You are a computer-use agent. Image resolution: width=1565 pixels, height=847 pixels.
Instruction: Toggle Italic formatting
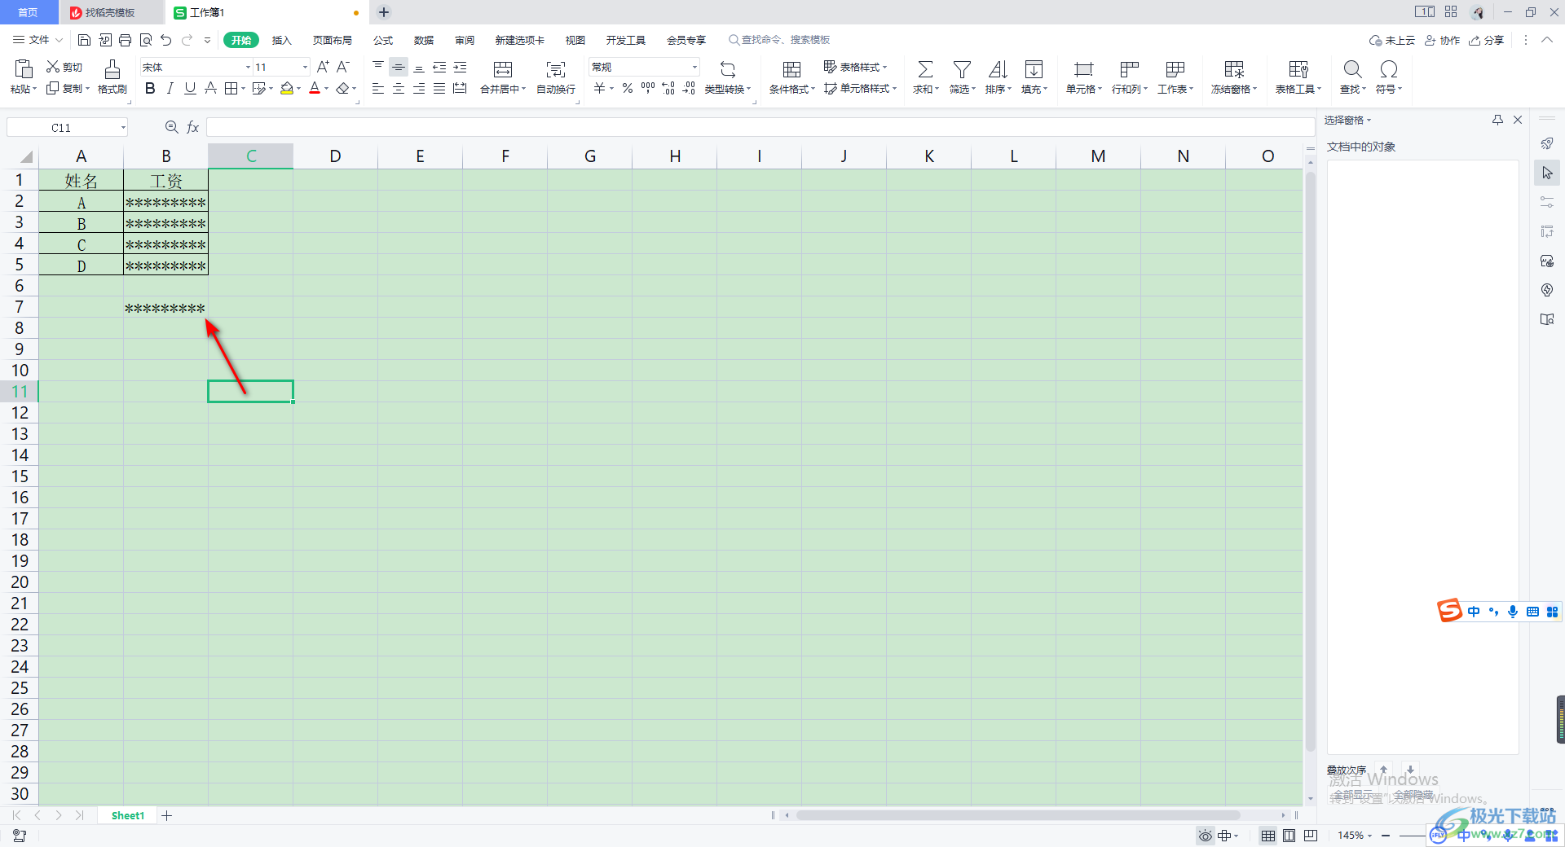point(170,88)
